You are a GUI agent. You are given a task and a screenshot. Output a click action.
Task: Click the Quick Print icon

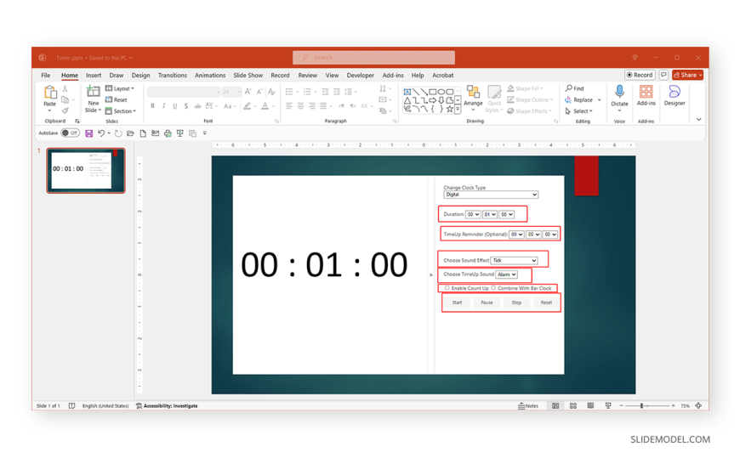[168, 133]
